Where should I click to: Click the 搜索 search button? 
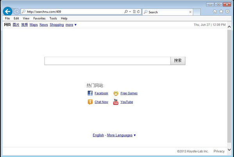(x=178, y=61)
